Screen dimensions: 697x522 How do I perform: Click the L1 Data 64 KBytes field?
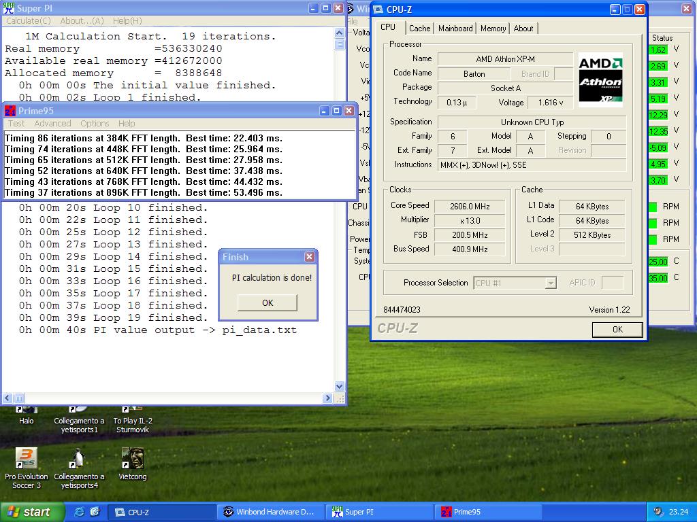coord(592,207)
